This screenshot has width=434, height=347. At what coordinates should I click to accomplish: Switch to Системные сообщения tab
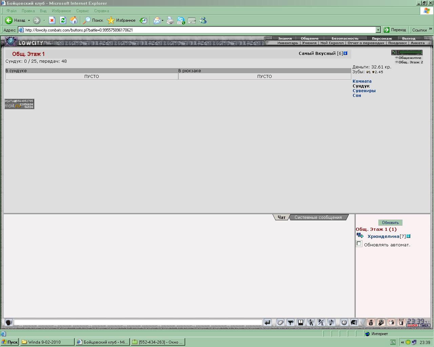click(318, 217)
